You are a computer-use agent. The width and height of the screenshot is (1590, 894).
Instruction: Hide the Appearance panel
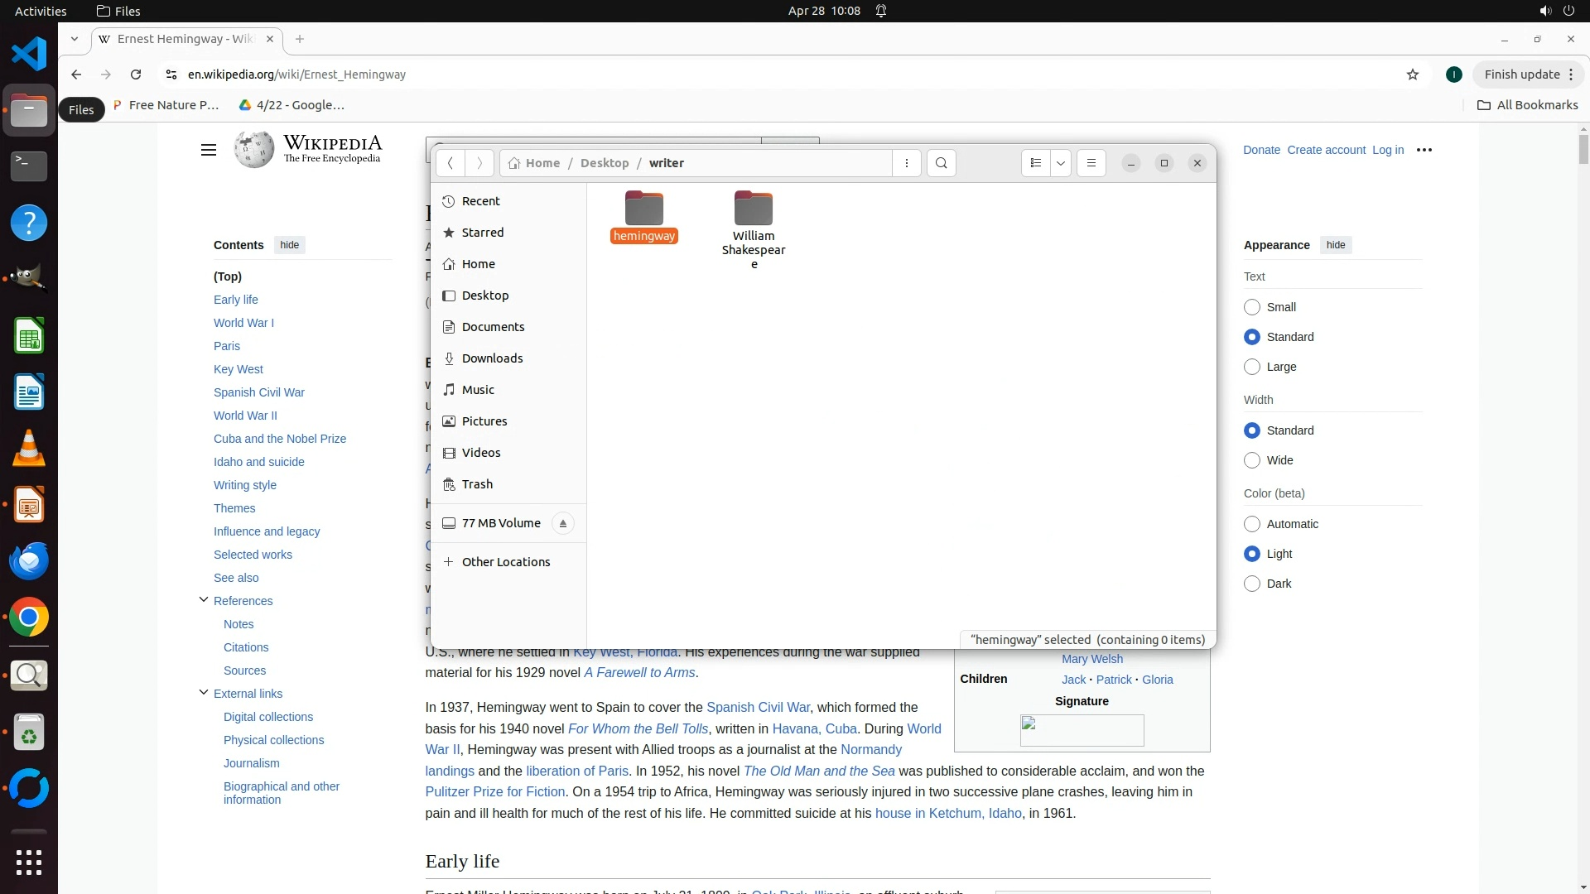pyautogui.click(x=1335, y=245)
